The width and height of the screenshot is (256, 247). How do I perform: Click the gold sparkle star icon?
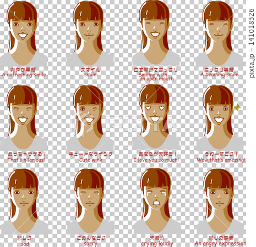237,108
